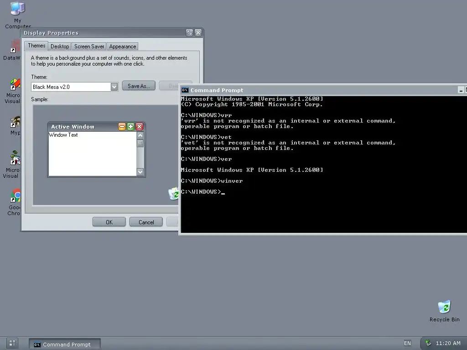Click Cancel in Display Properties
The height and width of the screenshot is (350, 467).
coord(146,222)
